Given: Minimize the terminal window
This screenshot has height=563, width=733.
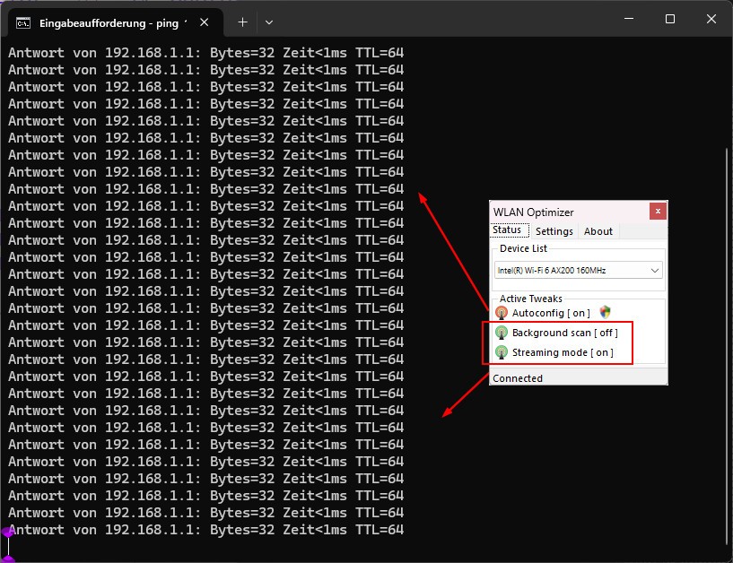Looking at the screenshot, I should 628,19.
